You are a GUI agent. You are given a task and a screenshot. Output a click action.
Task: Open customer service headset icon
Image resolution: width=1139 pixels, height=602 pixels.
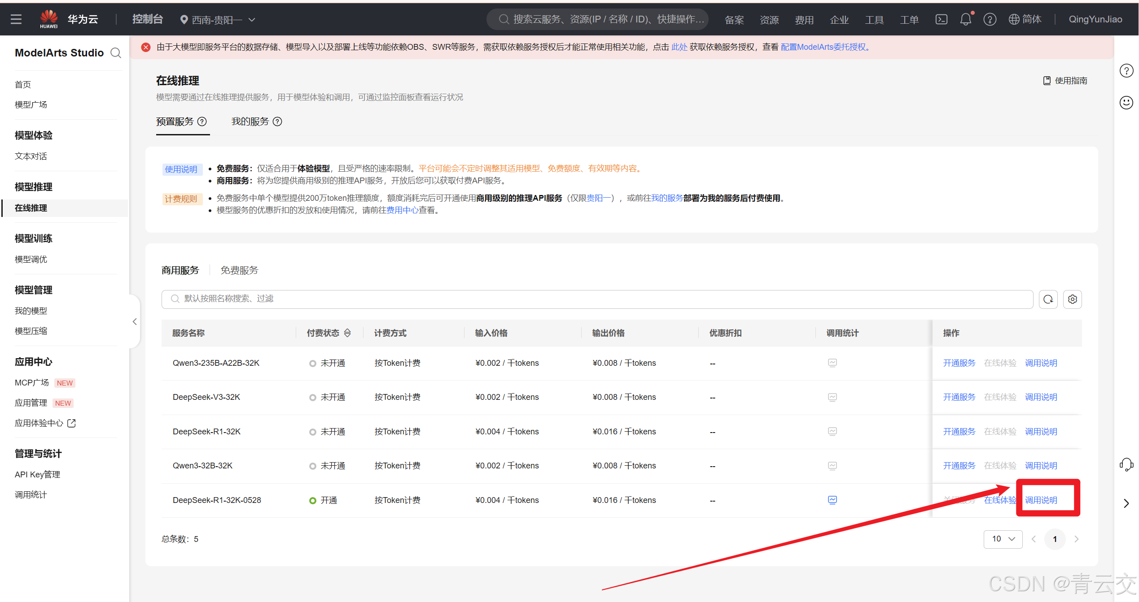1126,464
